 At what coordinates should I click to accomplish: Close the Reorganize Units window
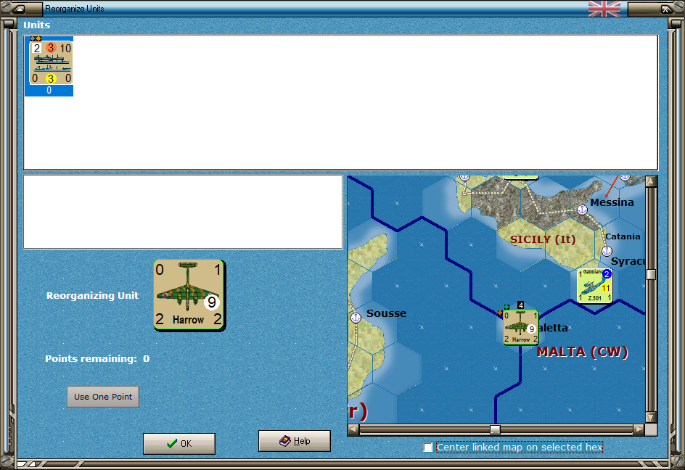pyautogui.click(x=665, y=9)
